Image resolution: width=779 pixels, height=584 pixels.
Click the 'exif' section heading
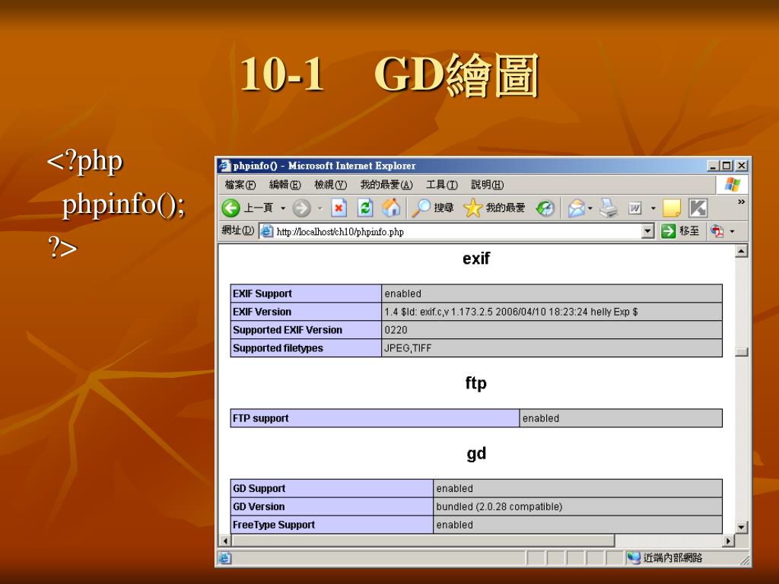coord(476,259)
